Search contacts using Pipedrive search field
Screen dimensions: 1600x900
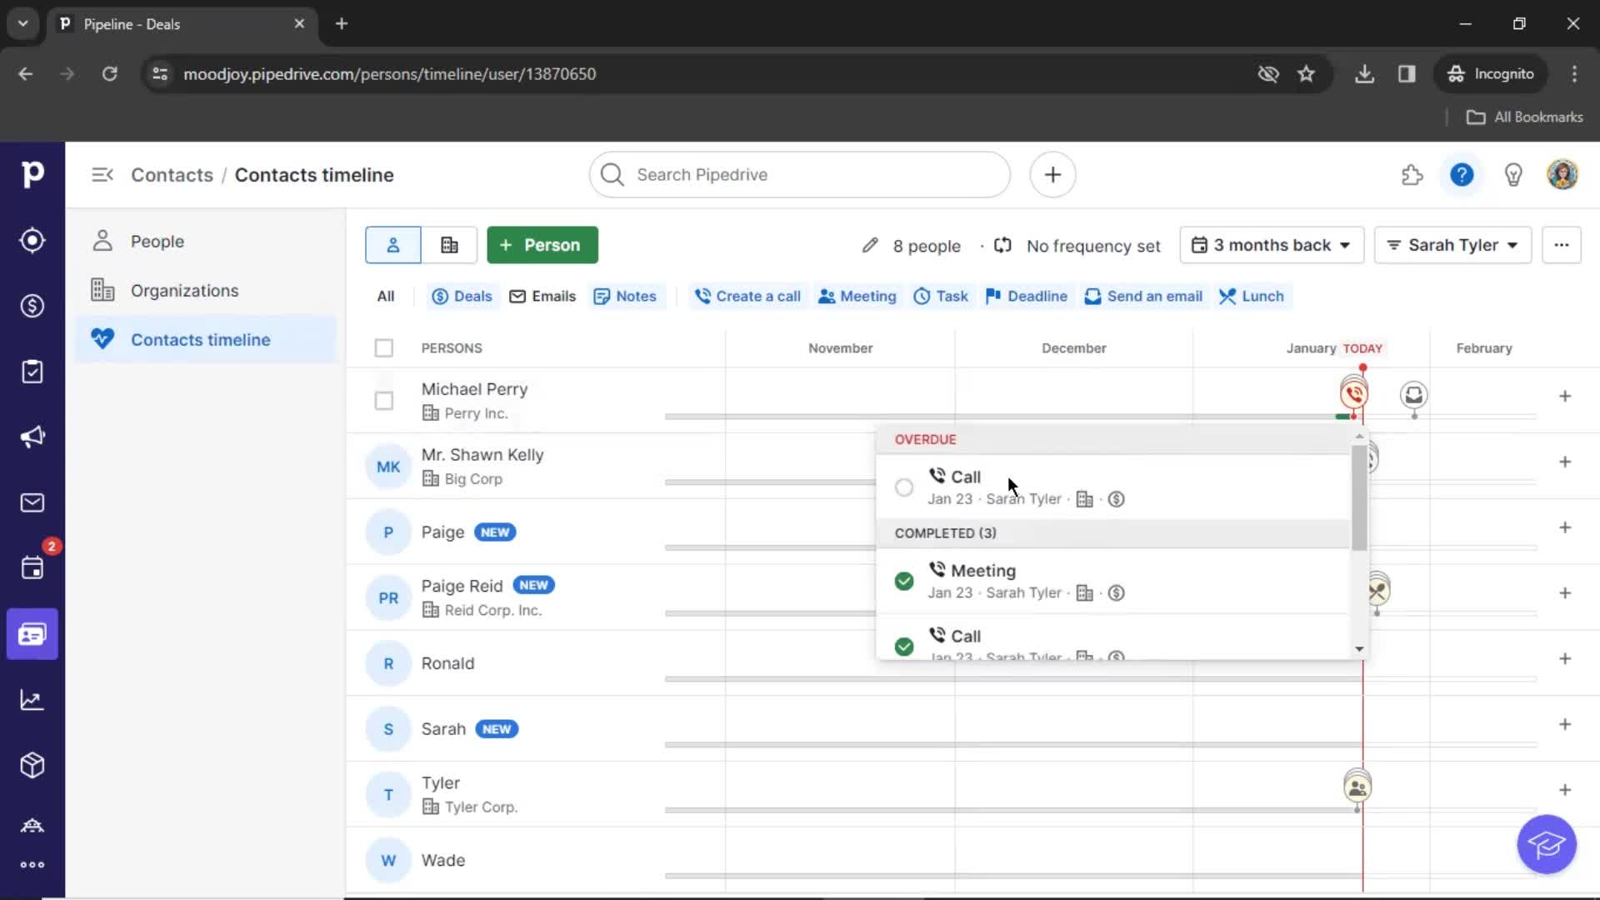[800, 173]
